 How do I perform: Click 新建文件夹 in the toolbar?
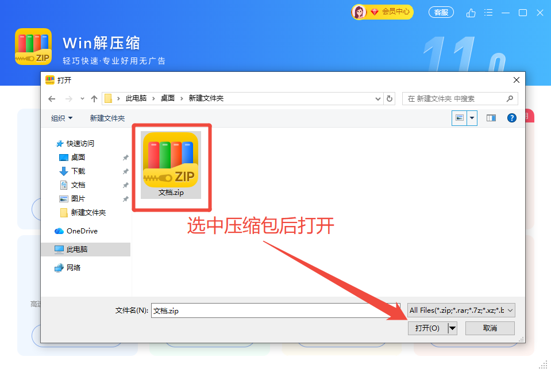pyautogui.click(x=107, y=118)
